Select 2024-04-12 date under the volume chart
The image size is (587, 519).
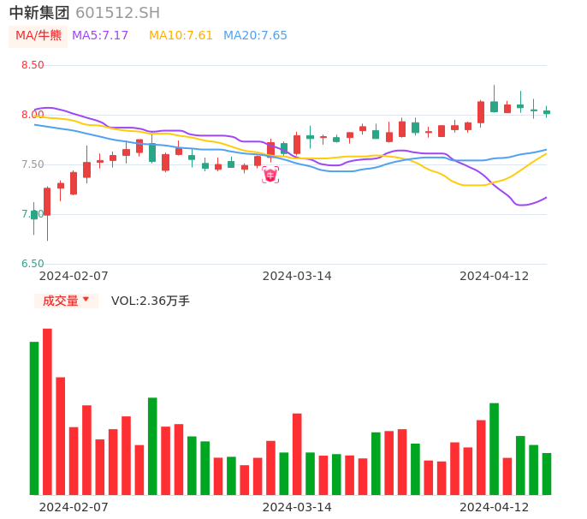click(x=495, y=507)
